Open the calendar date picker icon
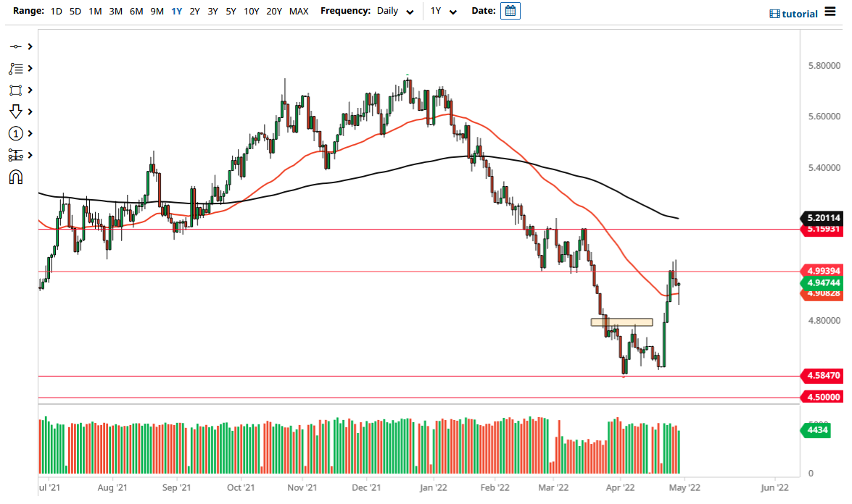Image resolution: width=852 pixels, height=504 pixels. pyautogui.click(x=510, y=11)
